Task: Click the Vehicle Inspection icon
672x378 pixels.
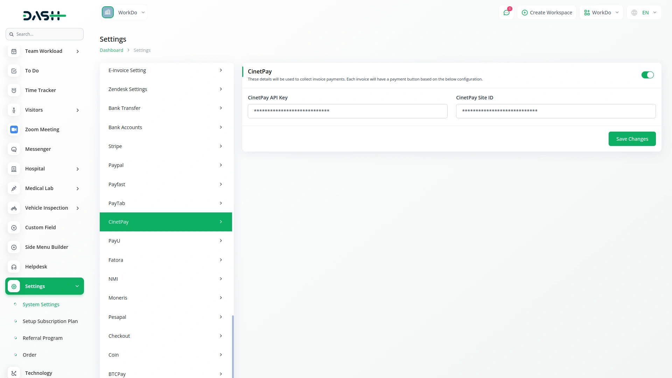Action: pyautogui.click(x=14, y=208)
